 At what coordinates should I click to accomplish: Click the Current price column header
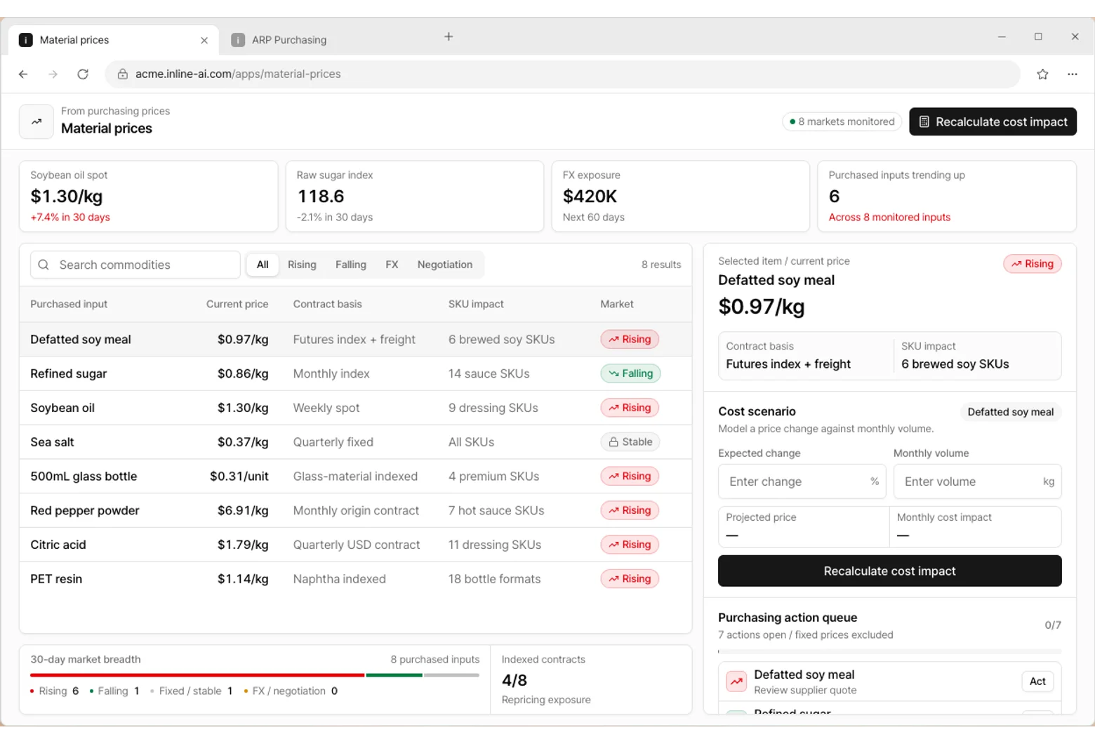coord(237,304)
